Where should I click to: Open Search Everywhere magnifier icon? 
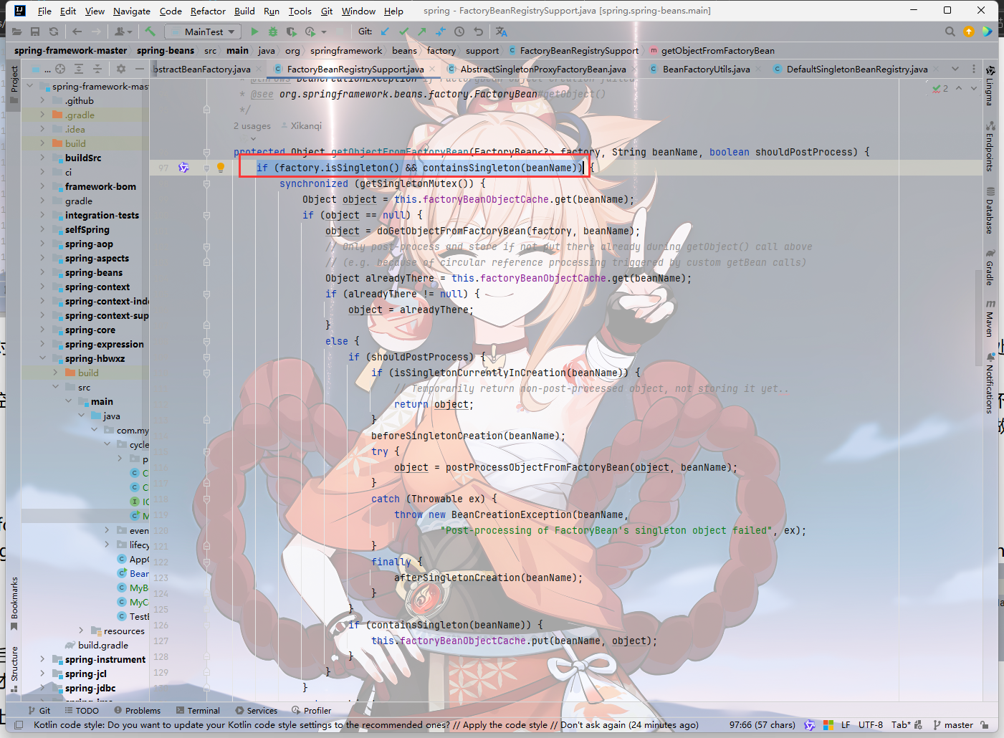(950, 32)
